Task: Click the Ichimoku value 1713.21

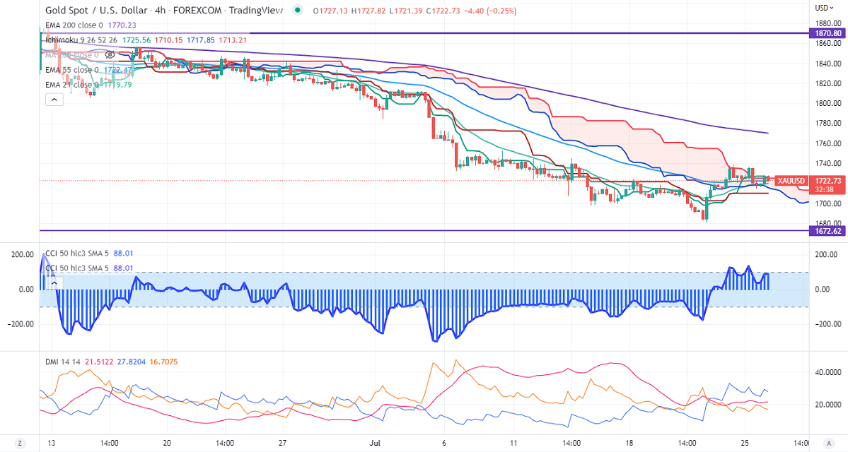Action: [x=233, y=40]
